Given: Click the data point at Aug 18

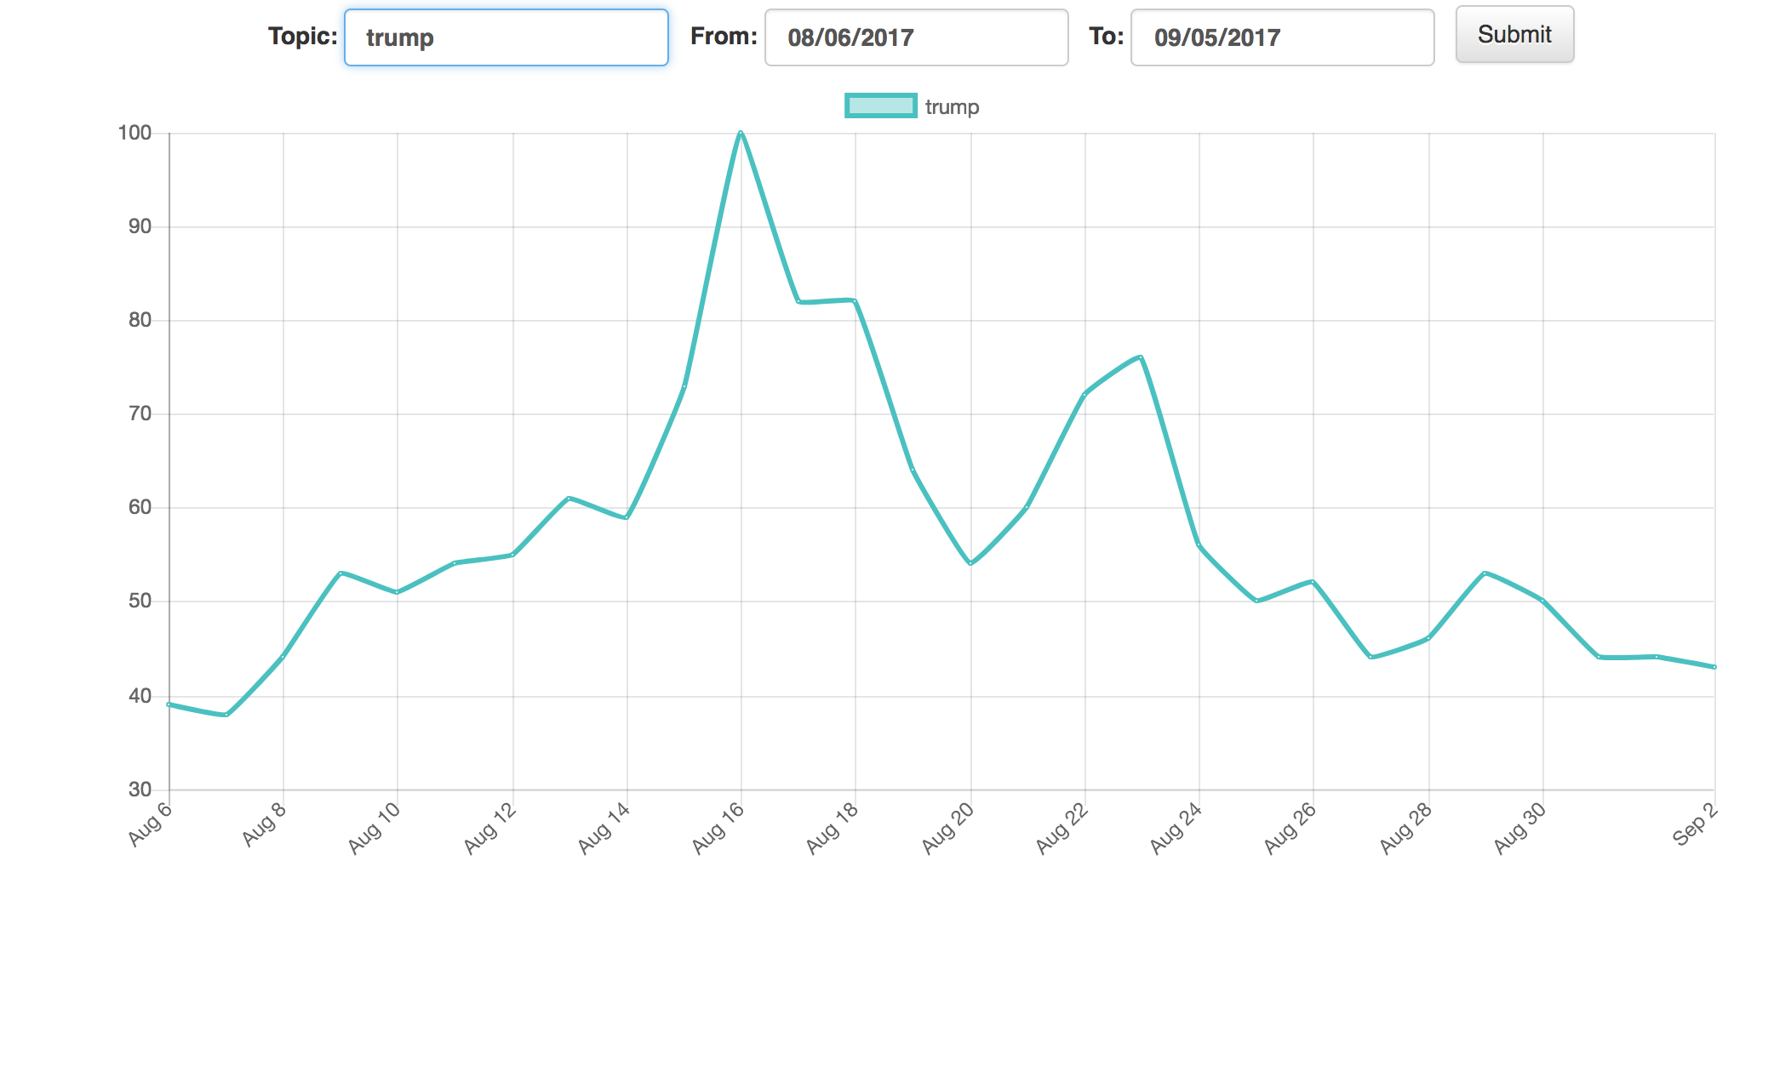Looking at the screenshot, I should [x=855, y=300].
